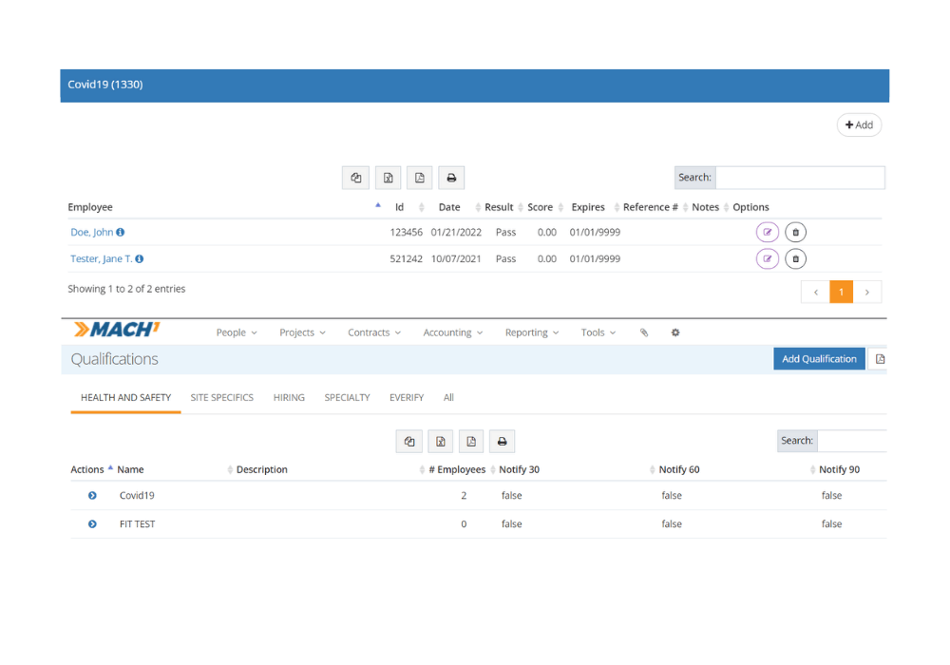Expand the FIT TEST row actions arrow
Image resolution: width=950 pixels, height=665 pixels.
point(92,524)
